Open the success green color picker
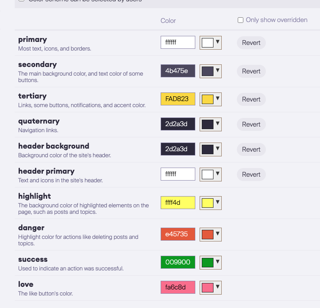The image size is (320, 308). (x=210, y=262)
